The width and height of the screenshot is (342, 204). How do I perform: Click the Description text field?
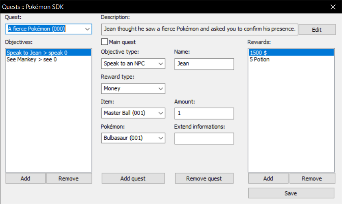(199, 29)
